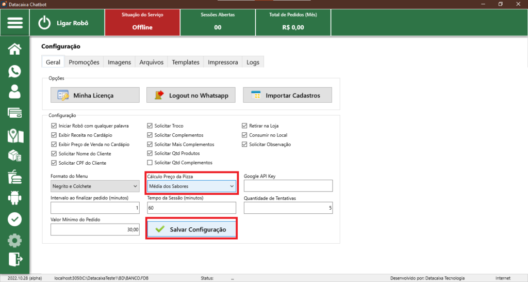Image resolution: width=528 pixels, height=282 pixels.
Task: Toggle 'Retirar na Loja' checkbox
Action: click(x=245, y=126)
